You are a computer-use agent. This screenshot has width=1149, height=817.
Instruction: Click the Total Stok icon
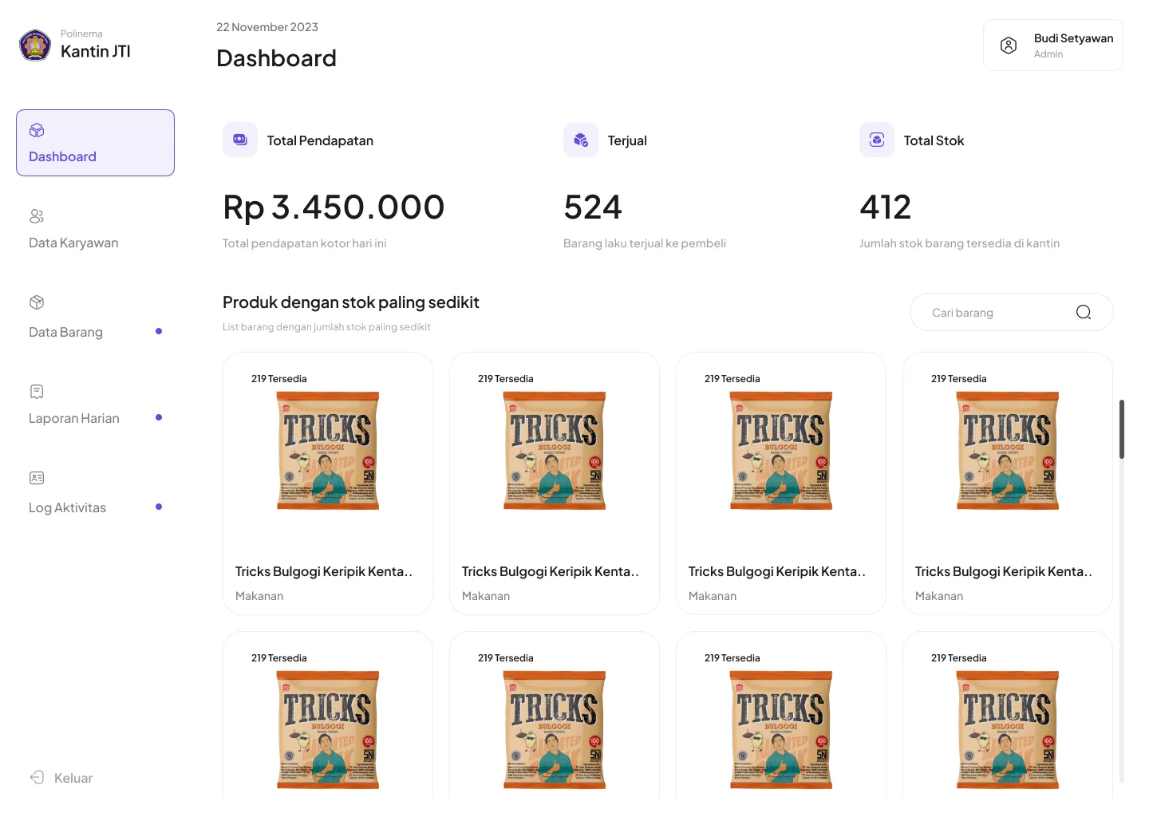click(x=877, y=140)
